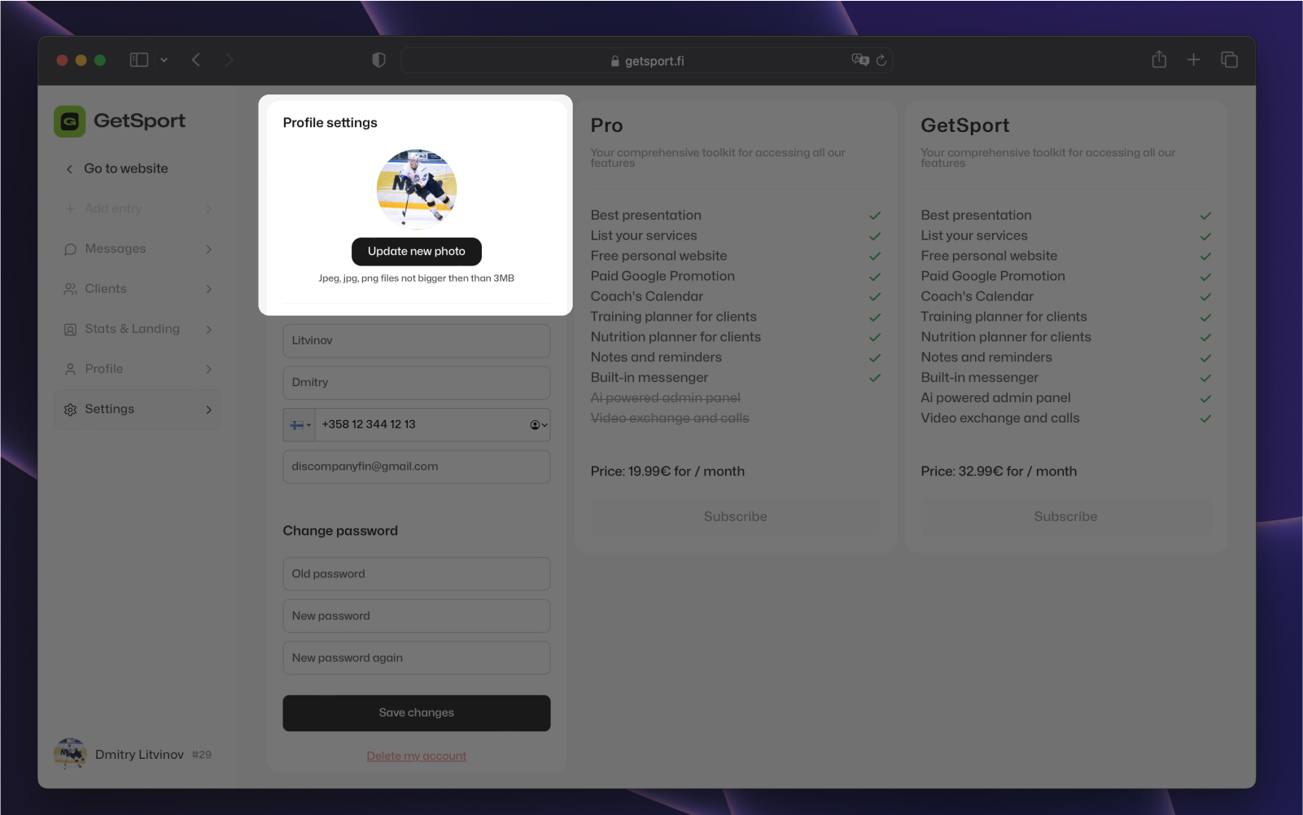Open Stats & Landing in the sidebar
1303x815 pixels.
tap(138, 329)
